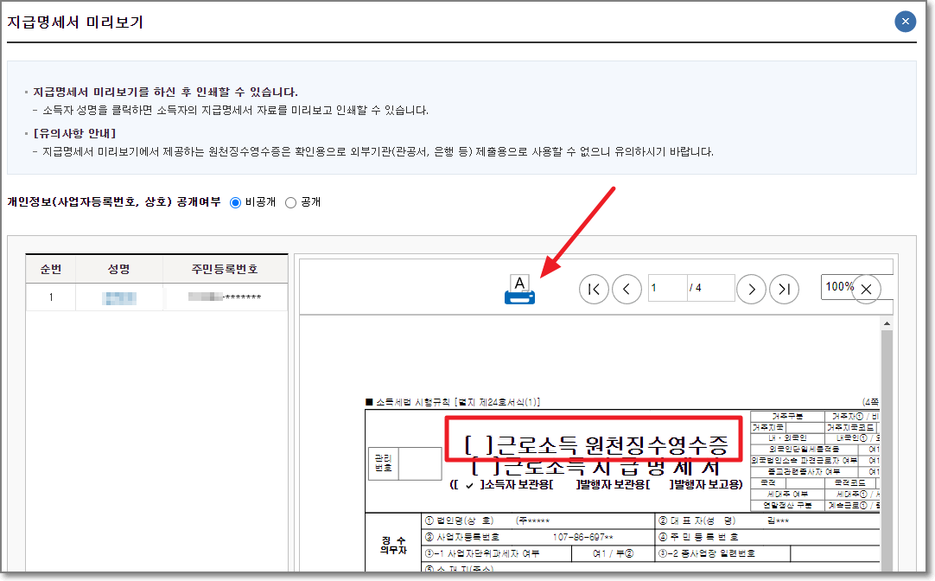
Task: Go to first page of preview
Action: click(594, 290)
